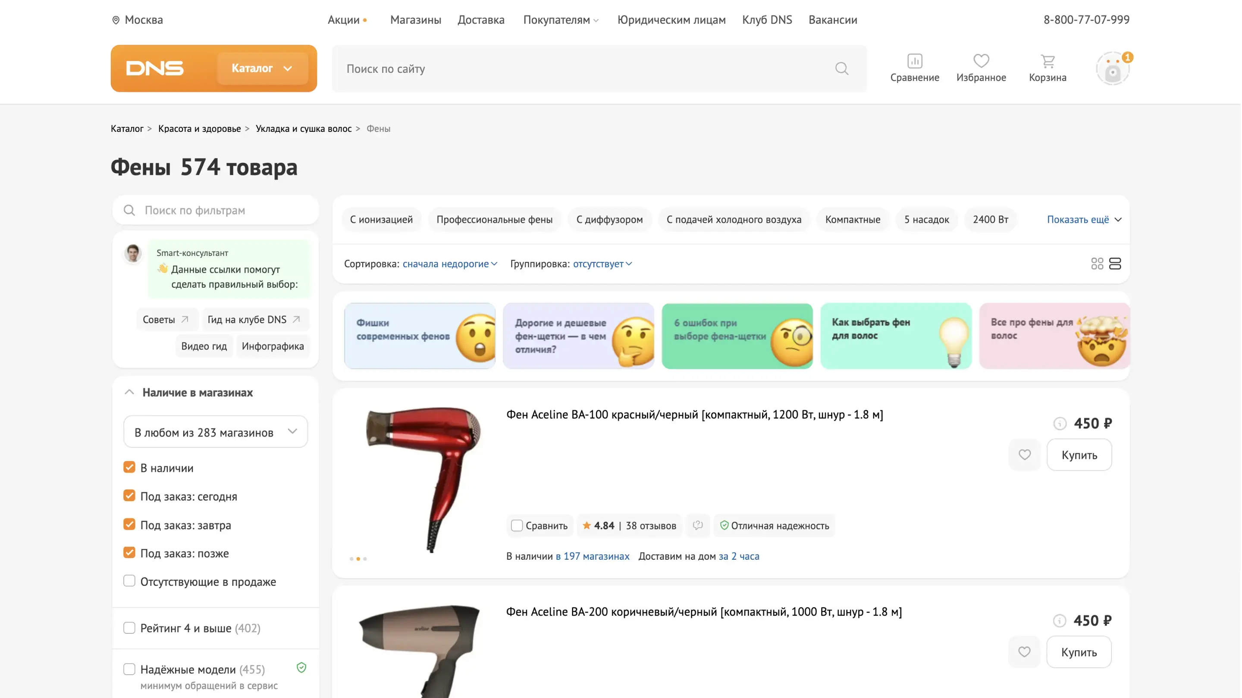Open user profile avatar with notification badge
1242x698 pixels.
pos(1112,69)
